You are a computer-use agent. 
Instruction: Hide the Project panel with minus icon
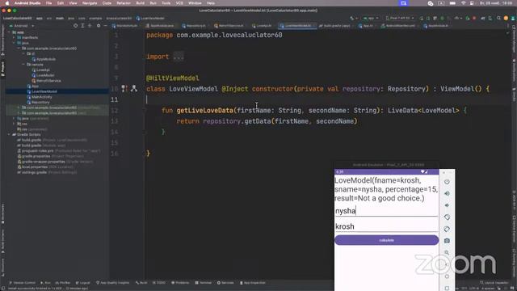(x=105, y=25)
